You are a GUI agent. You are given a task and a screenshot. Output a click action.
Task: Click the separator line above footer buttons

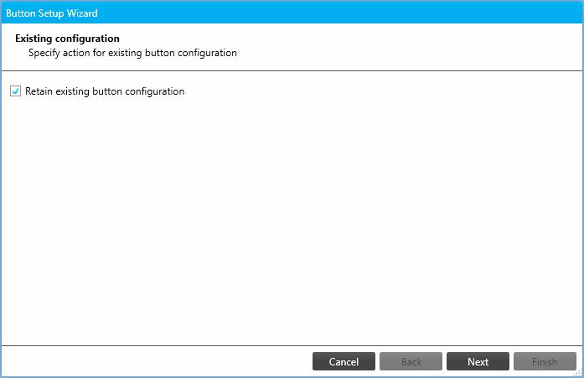coord(293,344)
